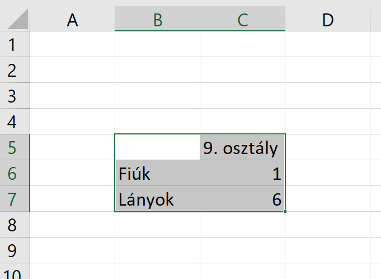Click the cell containing "9. osztály"
The width and height of the screenshot is (381, 279).
242,148
